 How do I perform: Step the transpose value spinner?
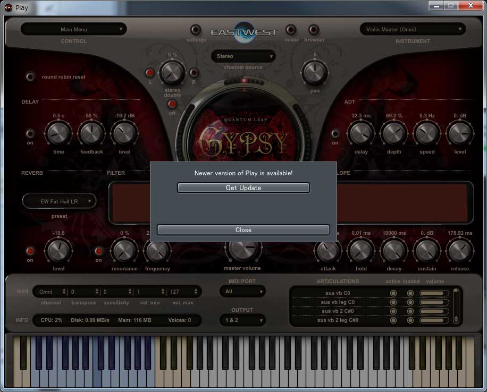coord(97,292)
